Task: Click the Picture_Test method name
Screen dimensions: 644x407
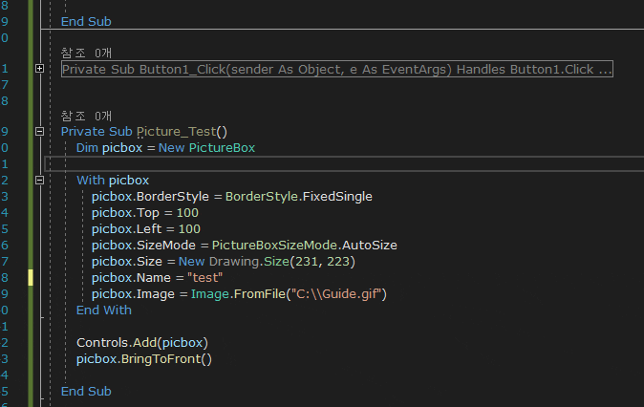Action: pyautogui.click(x=176, y=132)
